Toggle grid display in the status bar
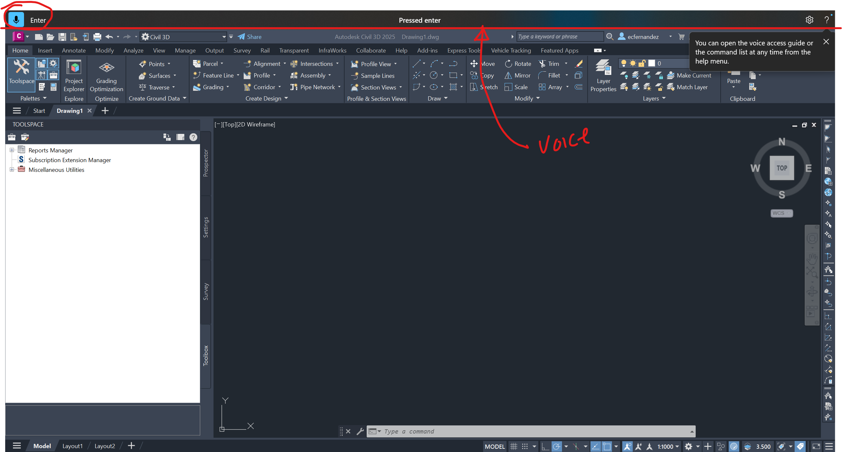 [x=514, y=446]
